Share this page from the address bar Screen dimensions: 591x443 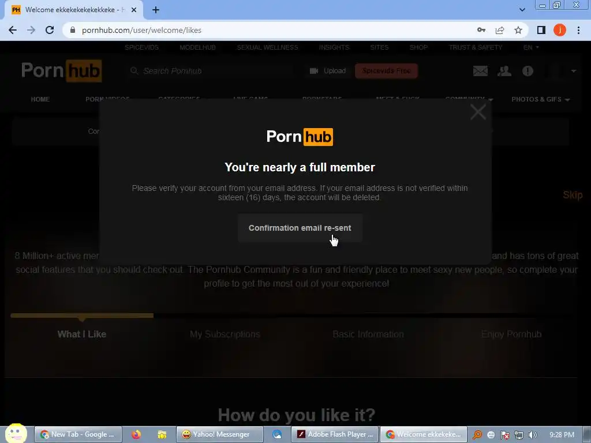(x=500, y=30)
